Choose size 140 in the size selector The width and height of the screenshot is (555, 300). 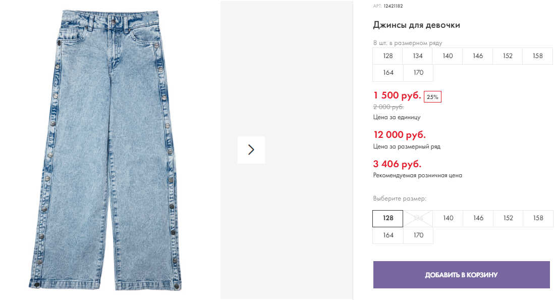click(448, 218)
